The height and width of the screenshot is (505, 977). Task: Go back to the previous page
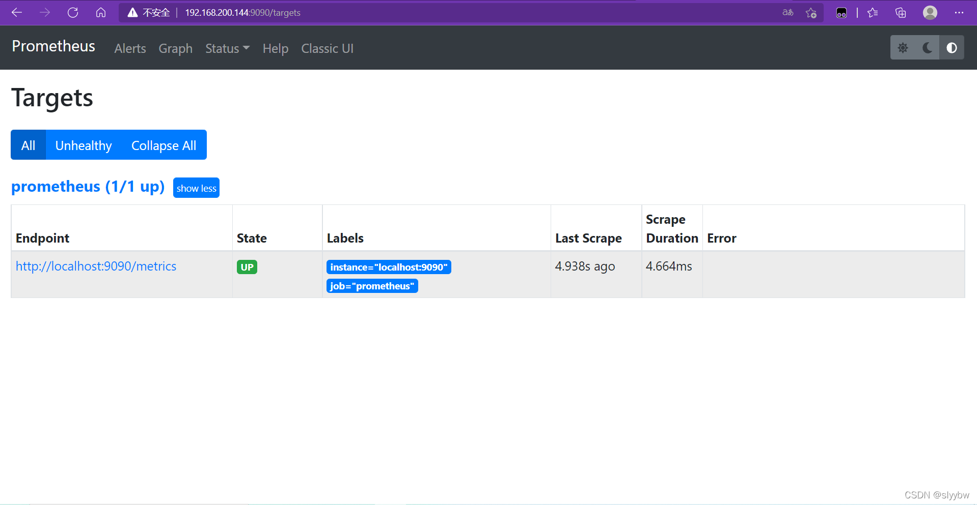coord(17,13)
